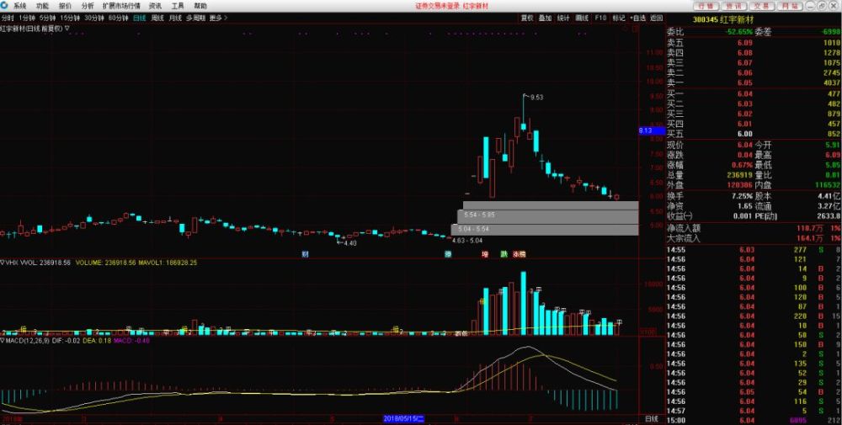Add stock with +自选 button
The image size is (842, 425).
point(638,18)
